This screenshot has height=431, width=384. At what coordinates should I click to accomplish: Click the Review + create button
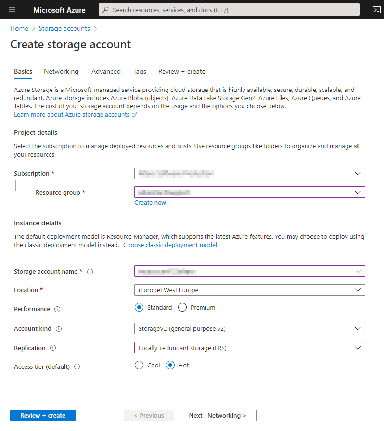(43, 416)
